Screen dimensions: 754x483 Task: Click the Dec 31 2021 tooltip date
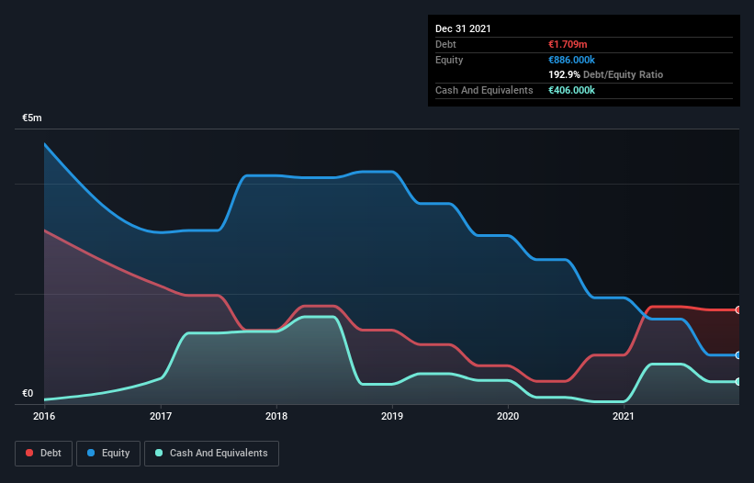tap(463, 28)
